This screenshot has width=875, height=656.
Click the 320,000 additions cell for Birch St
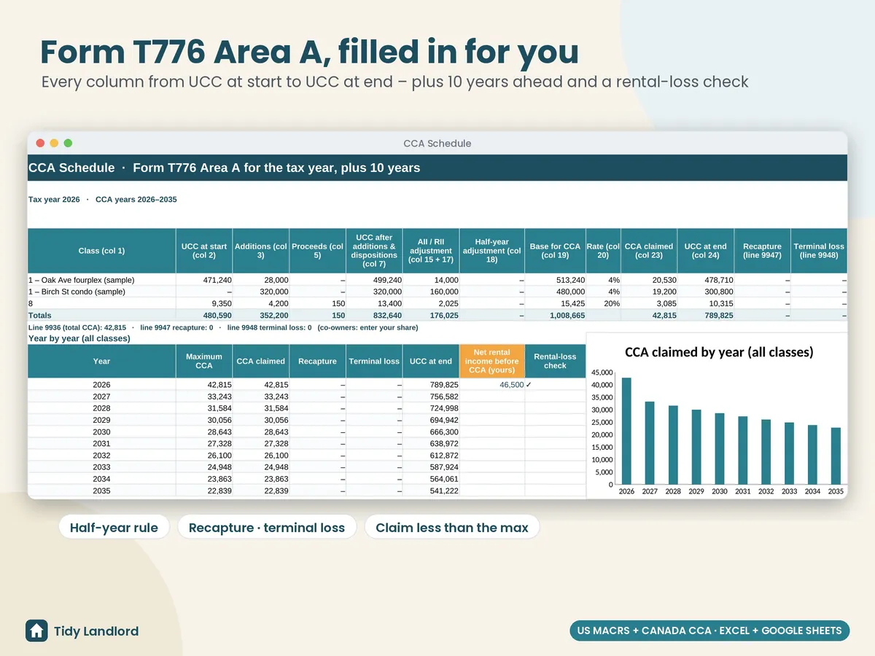click(261, 292)
